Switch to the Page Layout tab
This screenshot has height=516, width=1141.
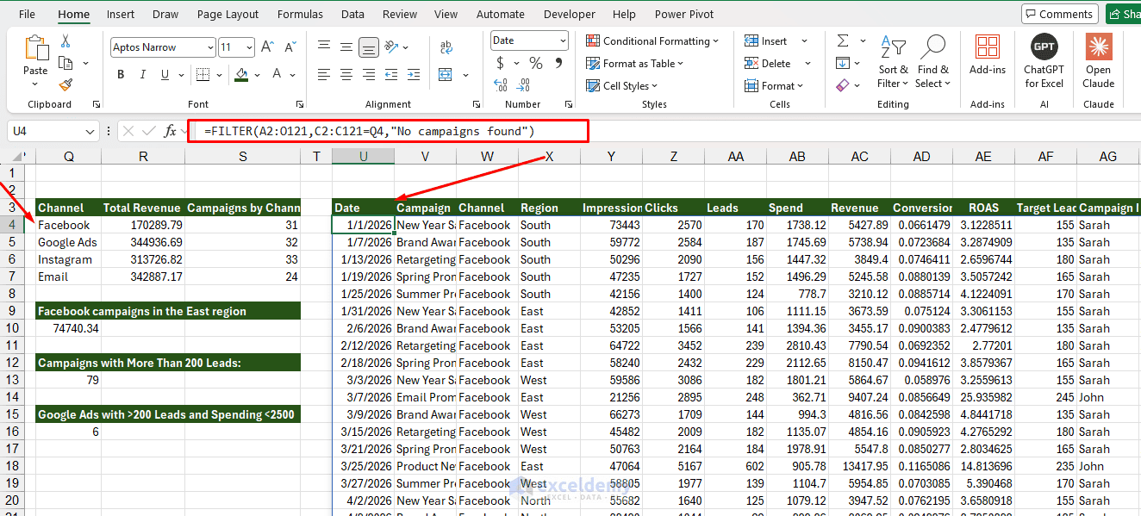pos(228,14)
